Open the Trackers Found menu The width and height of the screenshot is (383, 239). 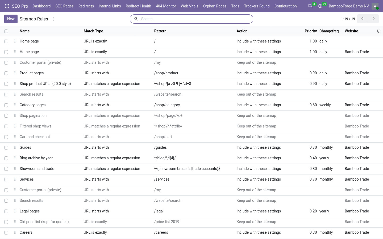click(x=257, y=6)
